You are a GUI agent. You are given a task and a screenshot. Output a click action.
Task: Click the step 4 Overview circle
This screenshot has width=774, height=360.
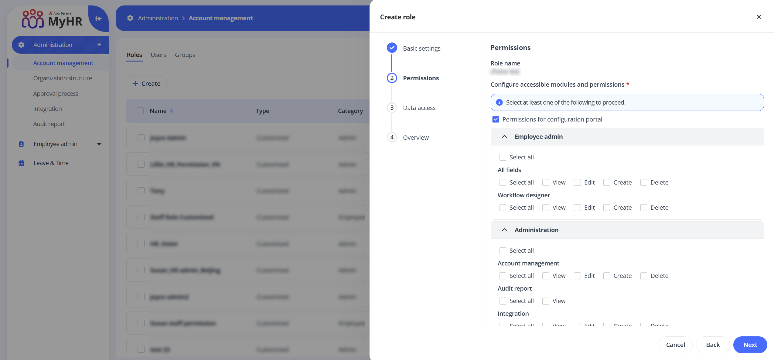coord(392,137)
